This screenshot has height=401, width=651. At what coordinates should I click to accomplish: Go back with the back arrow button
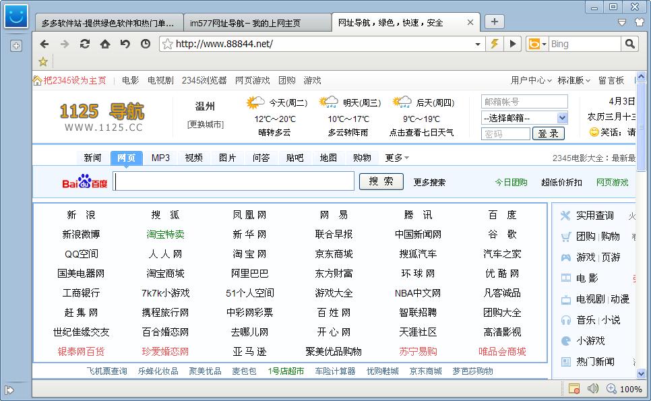pos(44,44)
